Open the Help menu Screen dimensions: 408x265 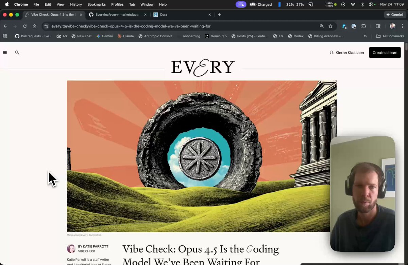click(x=163, y=4)
